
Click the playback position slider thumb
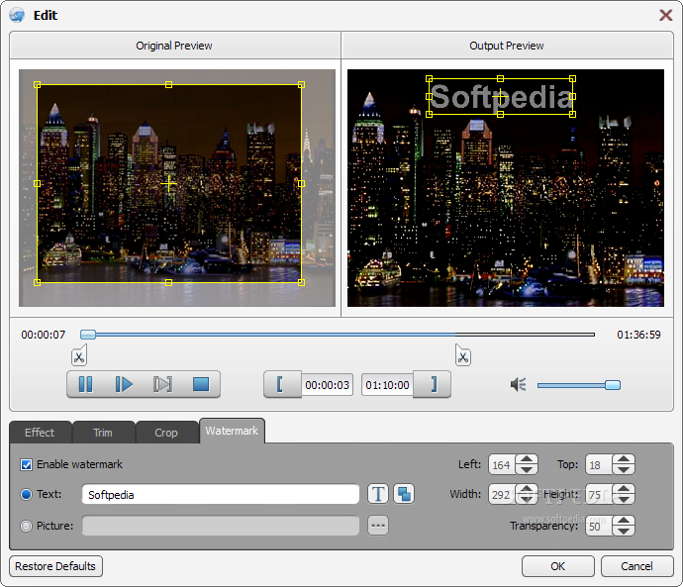tap(88, 335)
